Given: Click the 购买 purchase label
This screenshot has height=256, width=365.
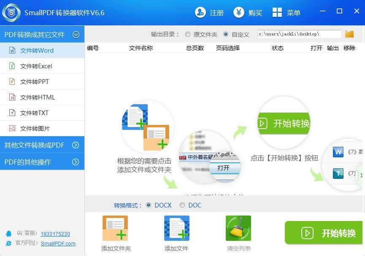Looking at the screenshot, I should coord(255,13).
